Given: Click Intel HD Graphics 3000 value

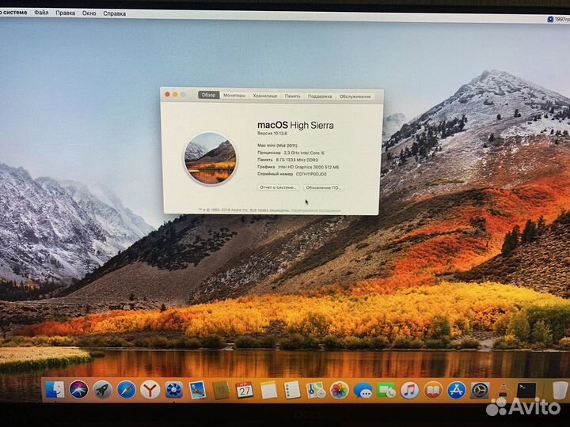Looking at the screenshot, I should tap(309, 167).
